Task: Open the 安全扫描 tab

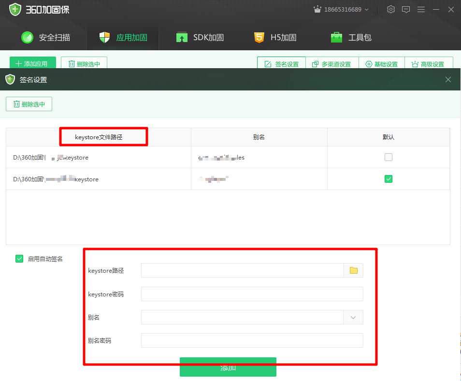Action: point(45,37)
